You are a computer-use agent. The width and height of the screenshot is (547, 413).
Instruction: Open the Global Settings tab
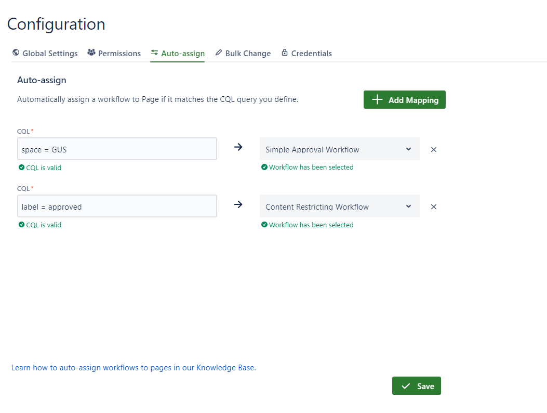[45, 53]
